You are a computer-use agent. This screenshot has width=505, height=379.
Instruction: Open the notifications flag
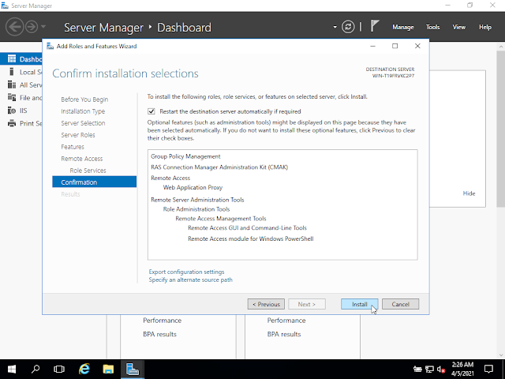[374, 26]
